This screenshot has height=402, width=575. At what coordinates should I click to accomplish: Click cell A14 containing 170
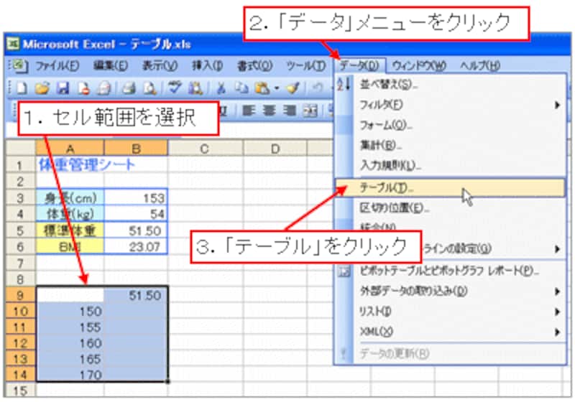70,375
